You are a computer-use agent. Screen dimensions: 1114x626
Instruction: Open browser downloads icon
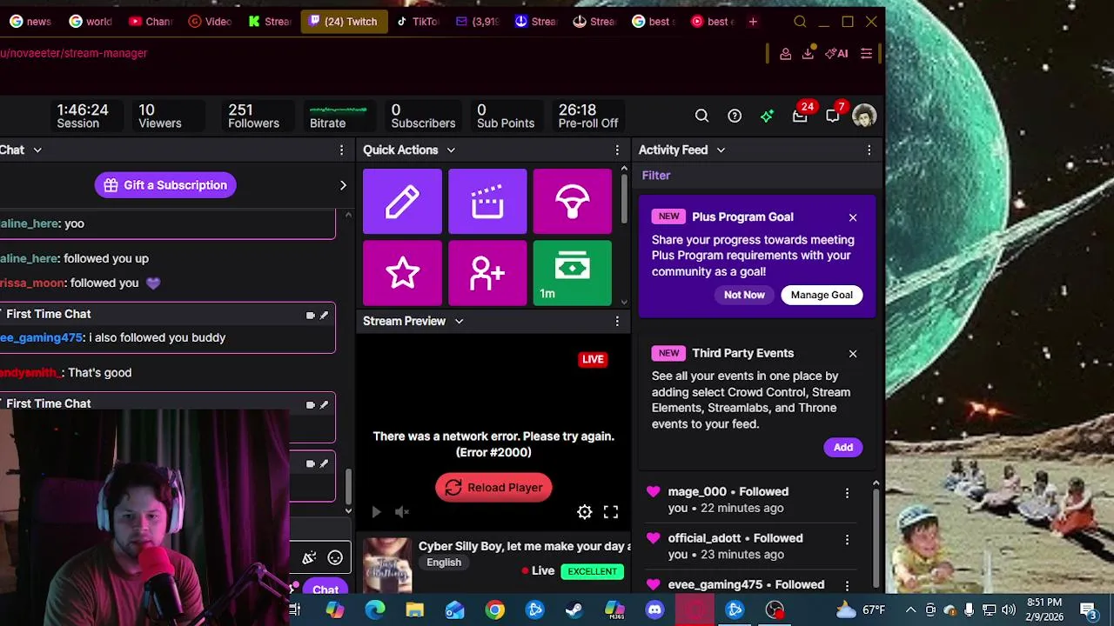click(808, 53)
